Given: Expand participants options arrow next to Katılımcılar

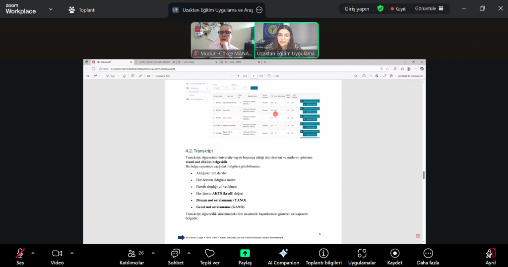Looking at the screenshot, I should (152, 253).
